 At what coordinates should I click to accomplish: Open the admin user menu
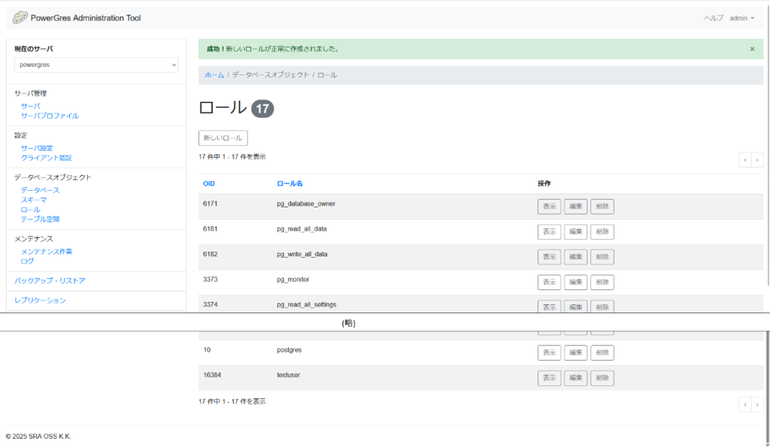[x=741, y=18]
